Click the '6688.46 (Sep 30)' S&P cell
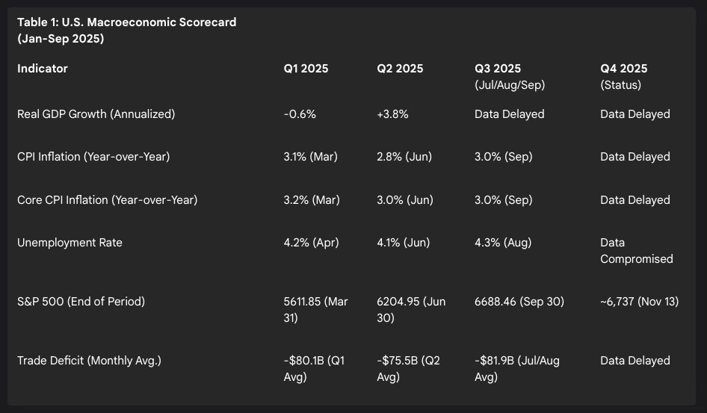Viewport: 707px width, 413px height. tap(519, 302)
